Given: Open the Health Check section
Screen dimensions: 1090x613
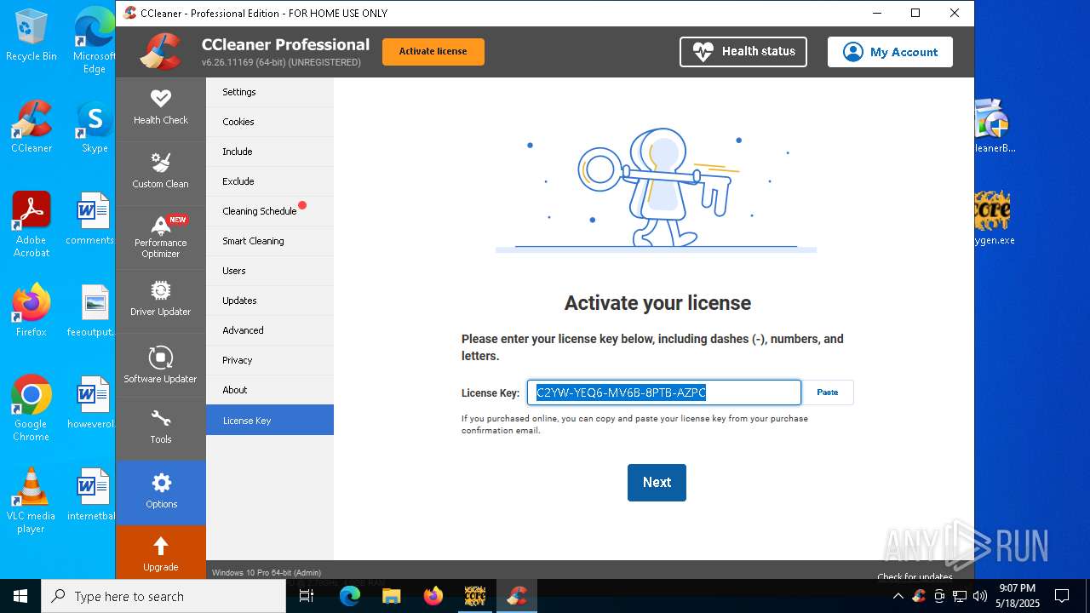Looking at the screenshot, I should [x=160, y=109].
